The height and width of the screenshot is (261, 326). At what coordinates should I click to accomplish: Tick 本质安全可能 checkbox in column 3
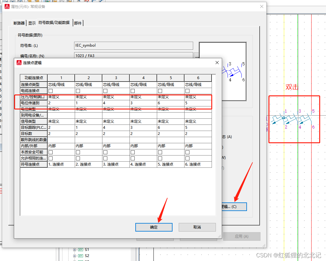(x=105, y=152)
